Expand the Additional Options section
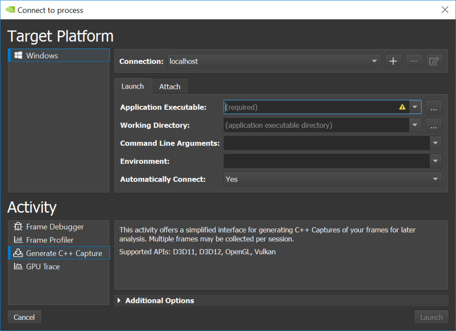Viewport: 456px width, 331px height. click(x=119, y=300)
